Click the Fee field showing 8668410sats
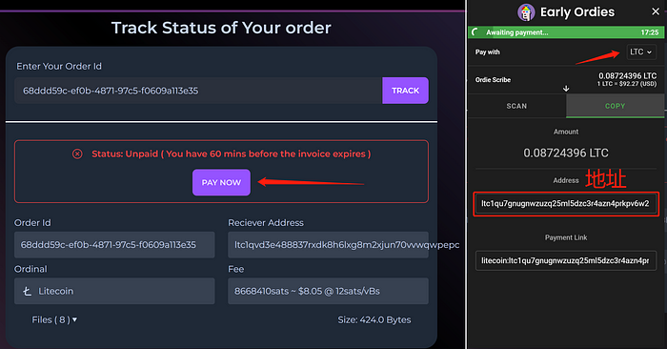The height and width of the screenshot is (349, 667). tap(328, 291)
